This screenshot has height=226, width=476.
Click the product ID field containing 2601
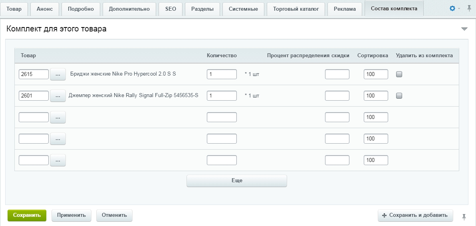tap(34, 95)
